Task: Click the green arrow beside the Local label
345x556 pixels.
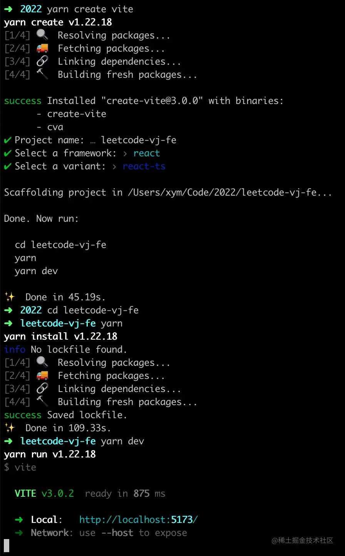Action: pos(18,520)
